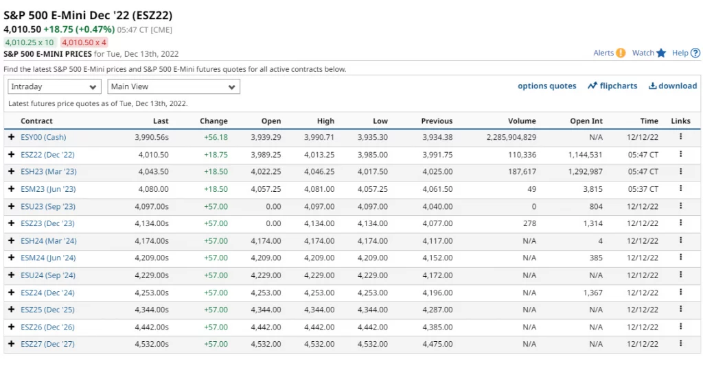Viewport: 703px width, 372px height.
Task: Open links menu for ESM23 (Jun '23) row
Action: point(680,188)
